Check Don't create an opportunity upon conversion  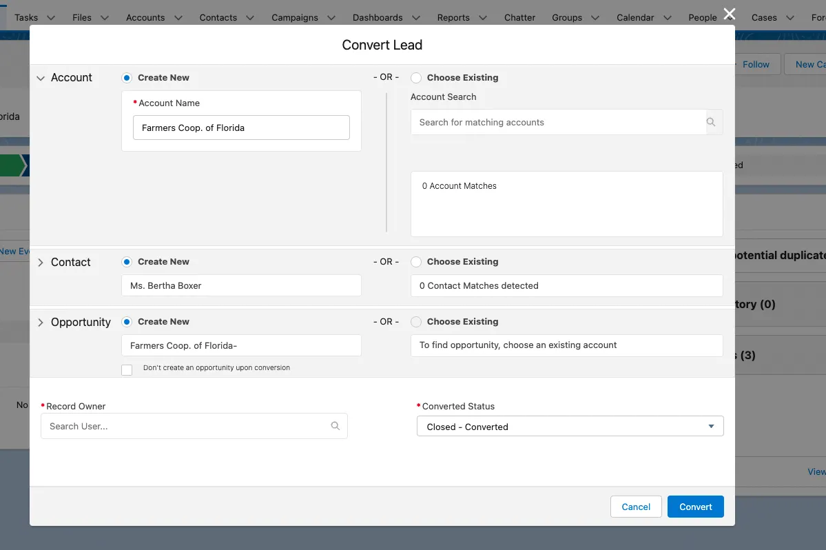tap(127, 370)
